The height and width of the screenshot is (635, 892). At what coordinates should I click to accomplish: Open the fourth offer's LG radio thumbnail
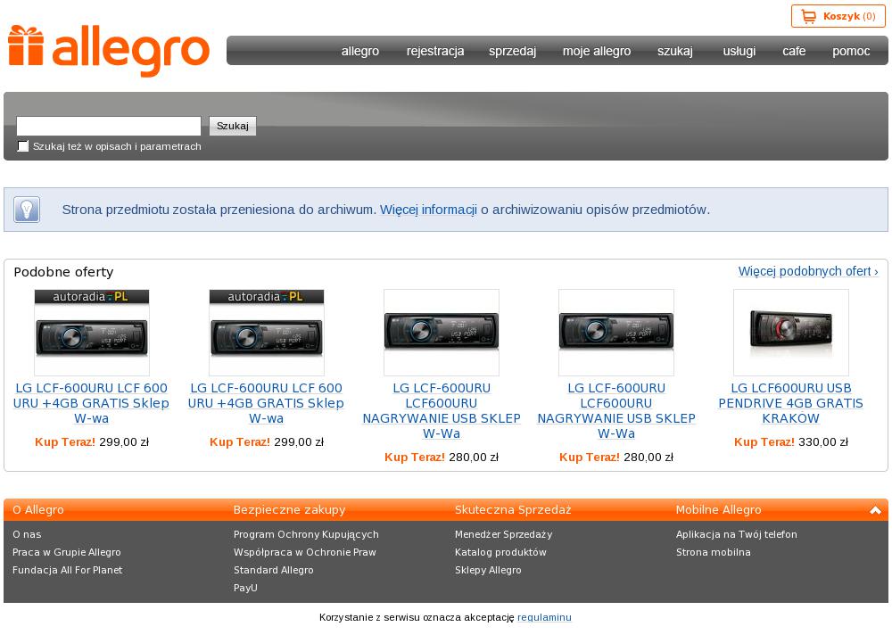pos(616,333)
